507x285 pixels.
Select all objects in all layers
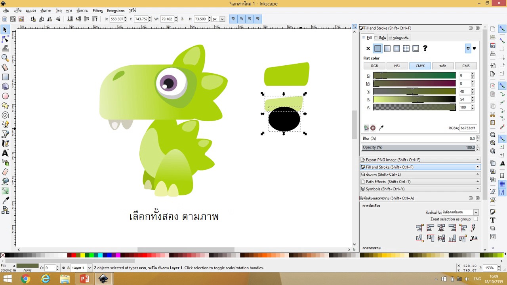pyautogui.click(x=13, y=19)
